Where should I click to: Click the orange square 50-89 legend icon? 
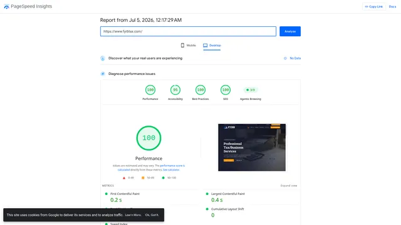tap(143, 177)
